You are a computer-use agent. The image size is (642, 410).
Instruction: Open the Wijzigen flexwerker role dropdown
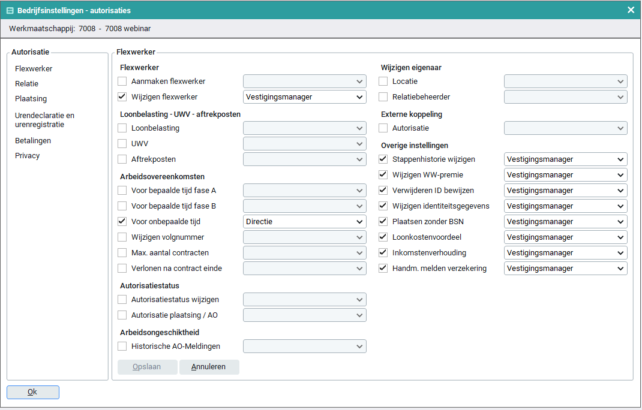pos(304,97)
